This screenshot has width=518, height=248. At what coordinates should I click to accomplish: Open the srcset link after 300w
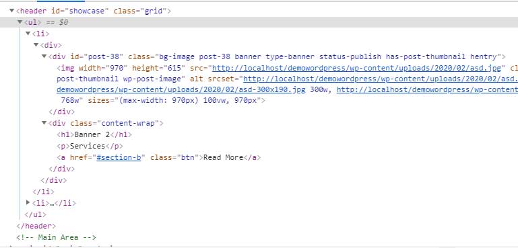pyautogui.click(x=427, y=89)
